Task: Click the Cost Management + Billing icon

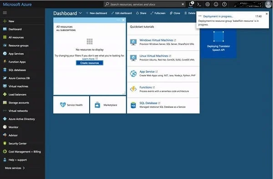Action: (5, 152)
